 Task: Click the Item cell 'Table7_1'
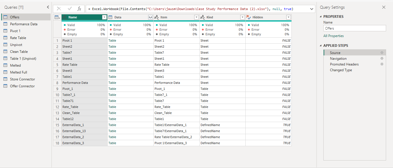click(x=176, y=95)
